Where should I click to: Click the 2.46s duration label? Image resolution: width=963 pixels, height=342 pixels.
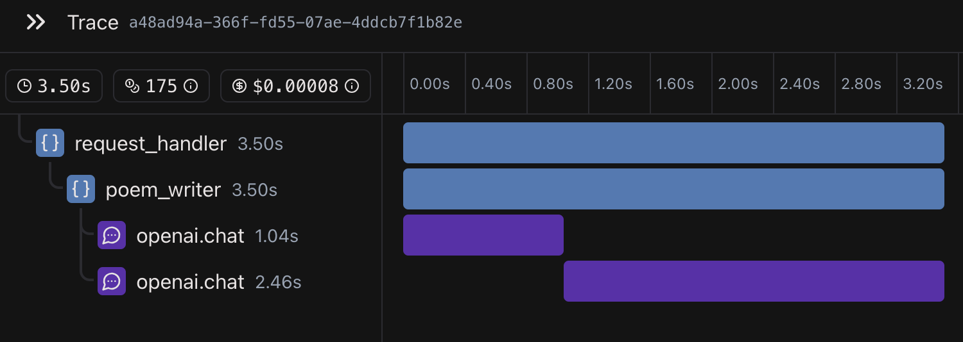pyautogui.click(x=279, y=282)
